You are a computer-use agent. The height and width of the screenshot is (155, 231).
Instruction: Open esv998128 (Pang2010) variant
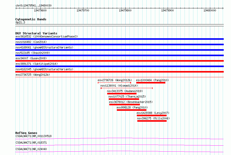pos(132,107)
